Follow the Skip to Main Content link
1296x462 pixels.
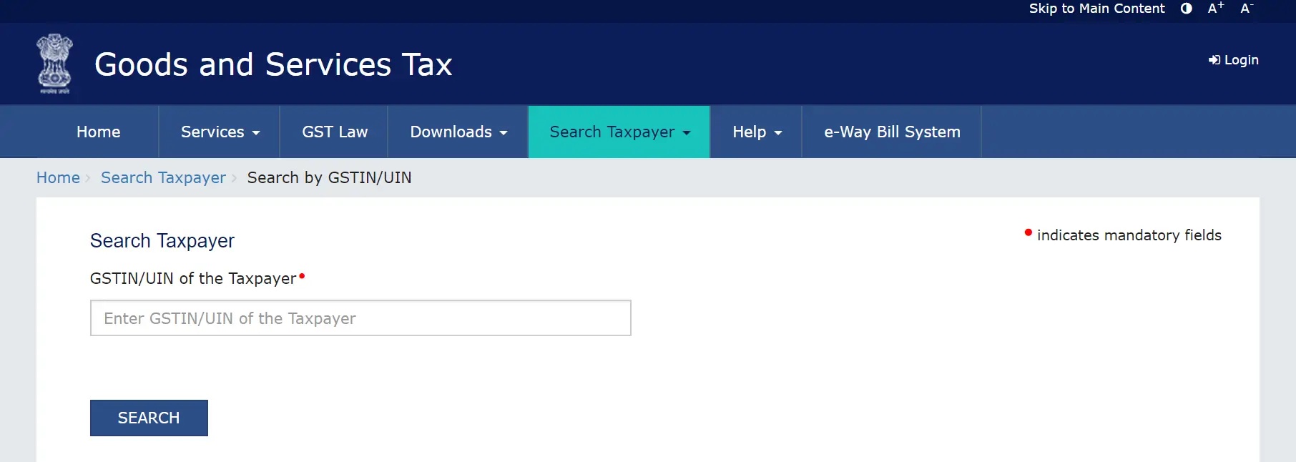1096,9
